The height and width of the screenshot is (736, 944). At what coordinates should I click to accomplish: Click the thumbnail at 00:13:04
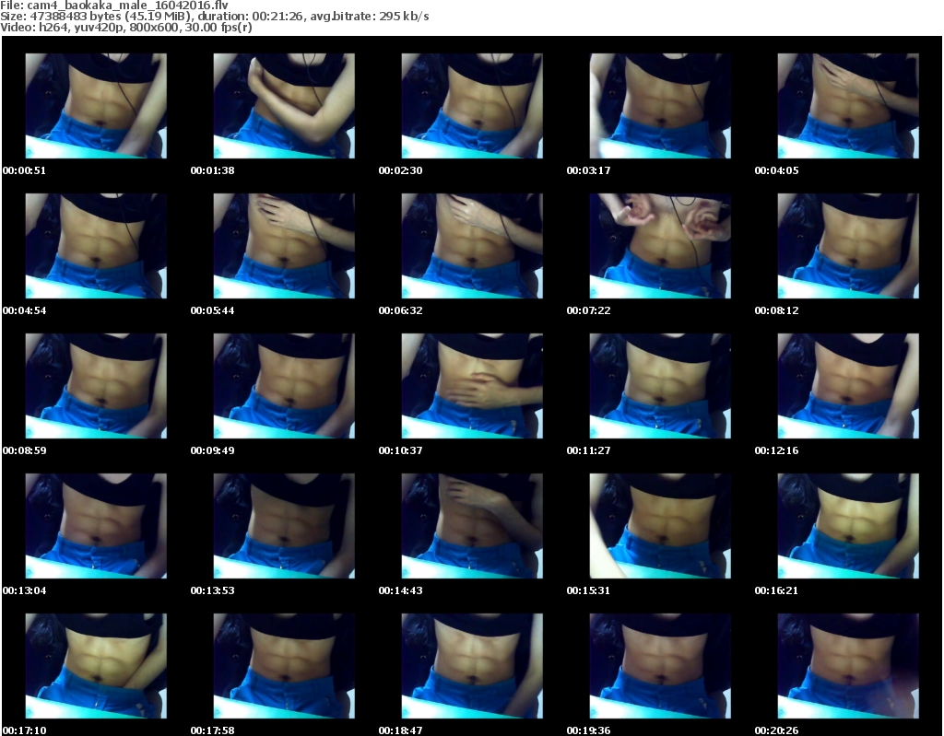pos(96,526)
